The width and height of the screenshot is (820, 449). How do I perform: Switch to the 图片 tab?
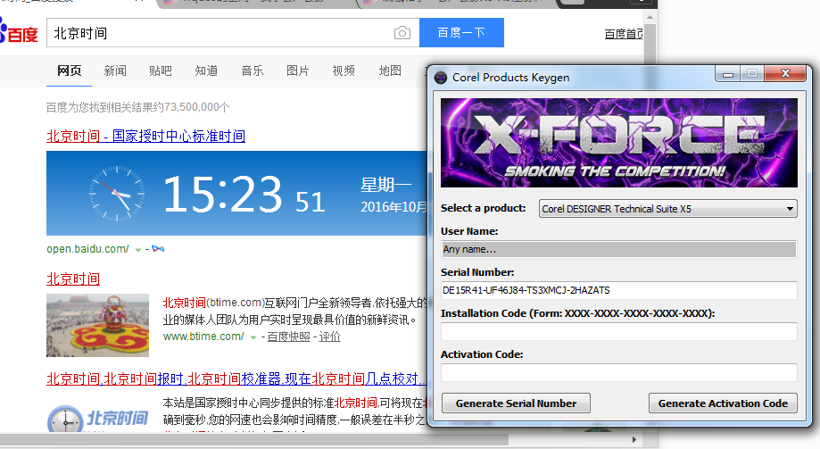click(297, 71)
